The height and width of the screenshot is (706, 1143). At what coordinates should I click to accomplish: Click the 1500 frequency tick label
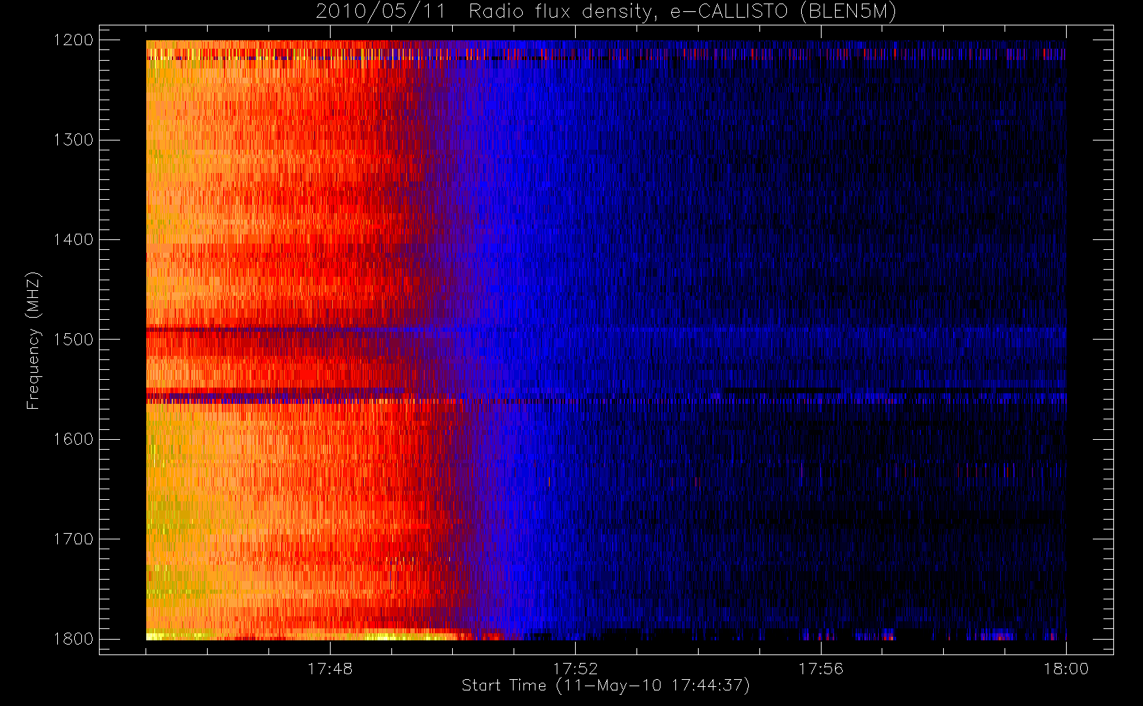(x=73, y=340)
